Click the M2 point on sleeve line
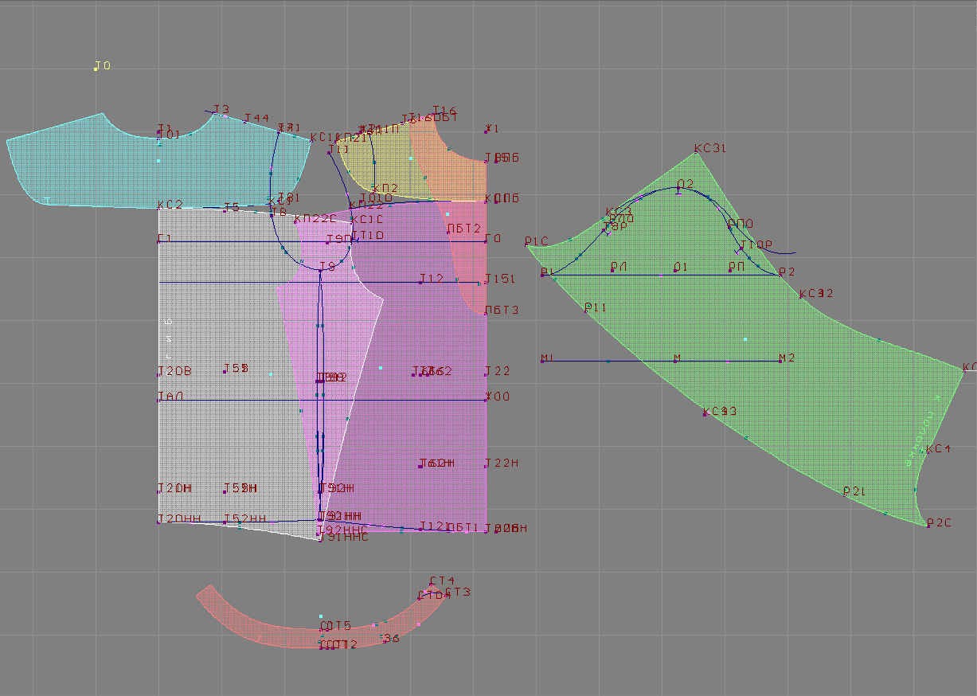The image size is (977, 696). point(780,361)
